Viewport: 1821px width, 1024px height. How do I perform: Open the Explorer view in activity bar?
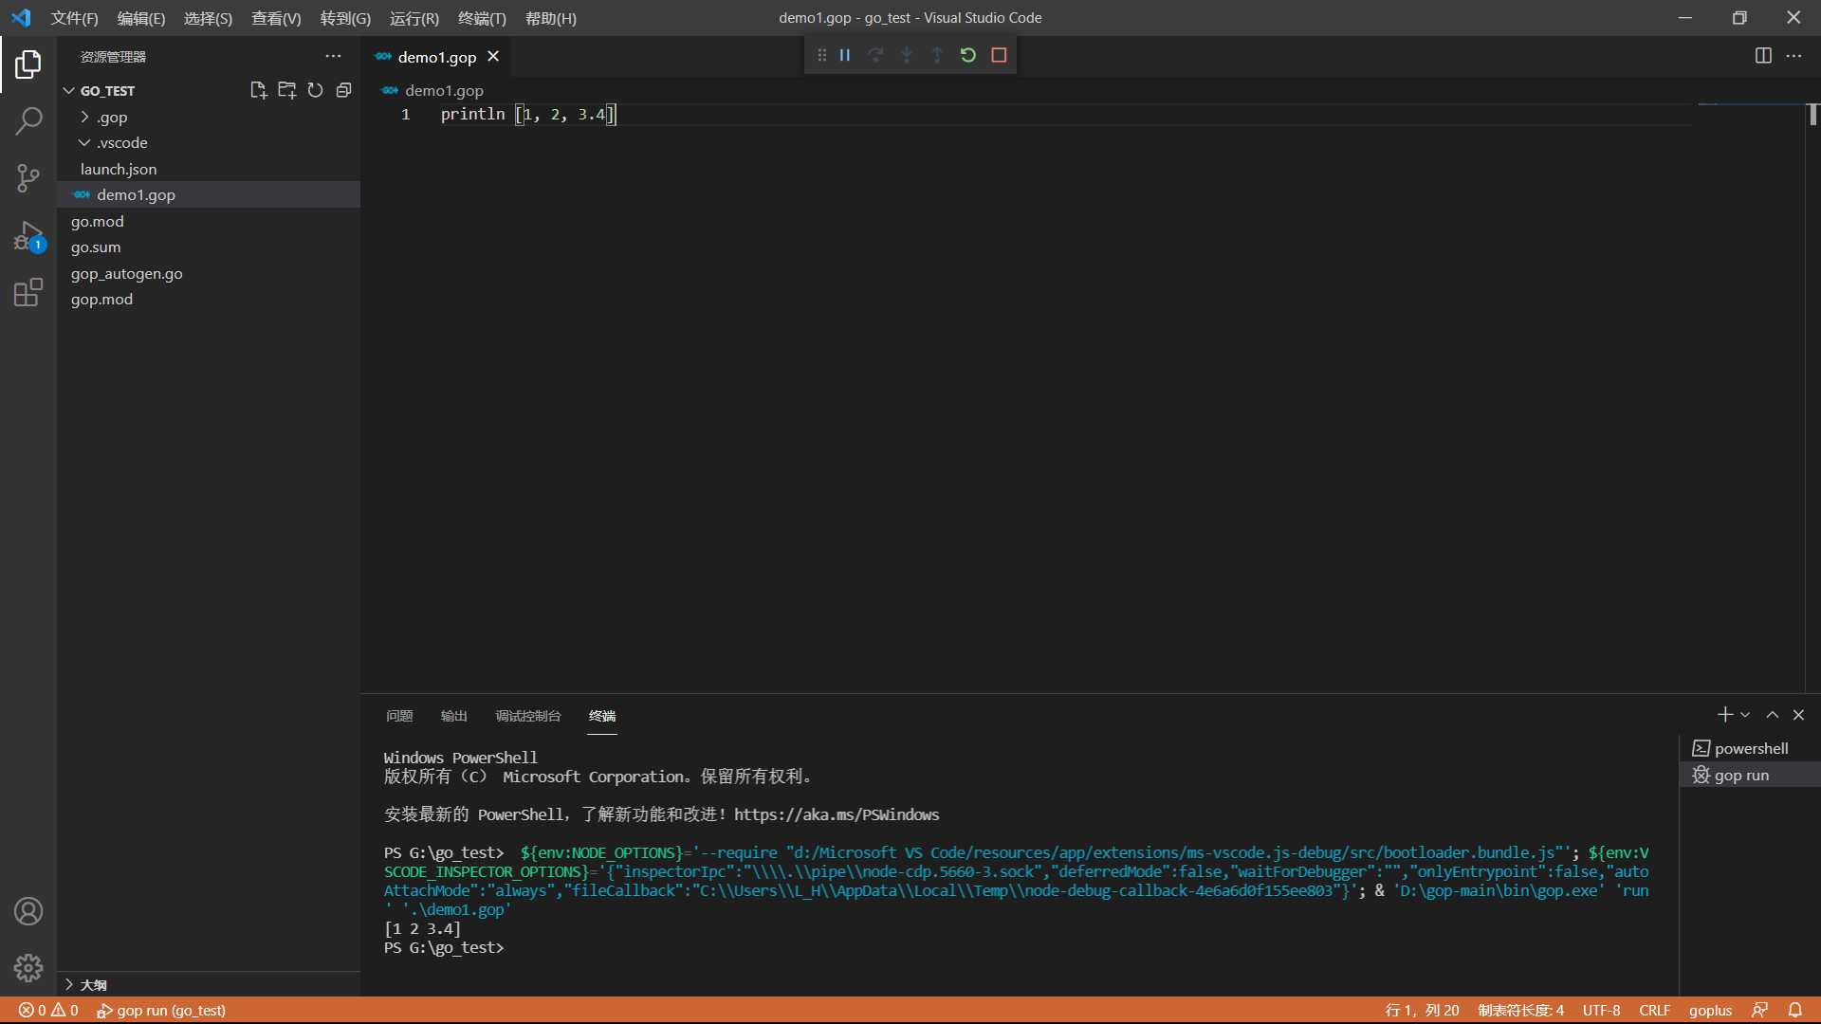click(28, 64)
